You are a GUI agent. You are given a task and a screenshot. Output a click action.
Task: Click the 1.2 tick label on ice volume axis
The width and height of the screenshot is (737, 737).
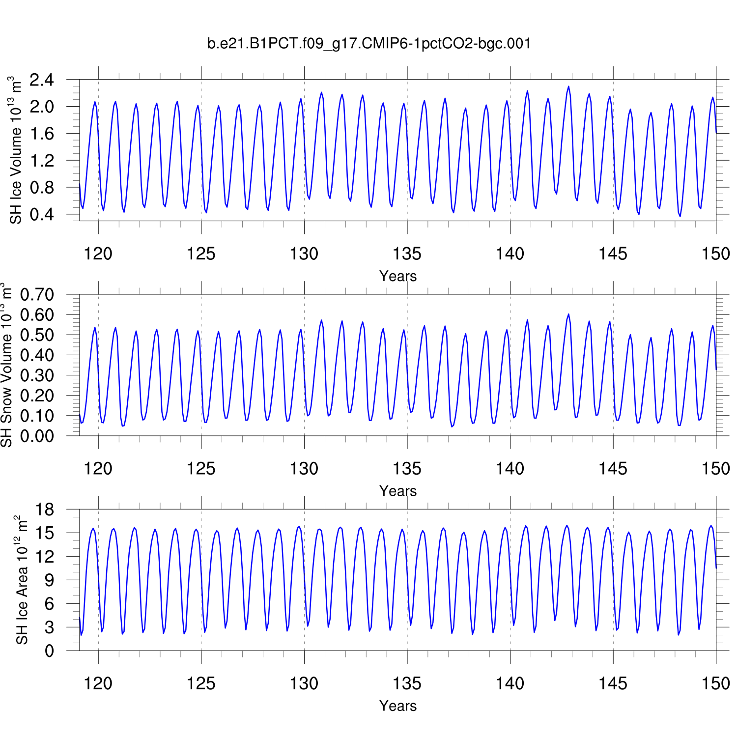coord(41,161)
